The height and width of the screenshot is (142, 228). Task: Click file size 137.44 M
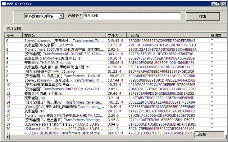pos(116,80)
